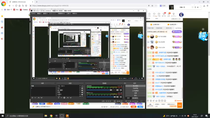Toggle visibility of 窗口捕获 source
The width and height of the screenshot is (210, 118).
point(80,90)
